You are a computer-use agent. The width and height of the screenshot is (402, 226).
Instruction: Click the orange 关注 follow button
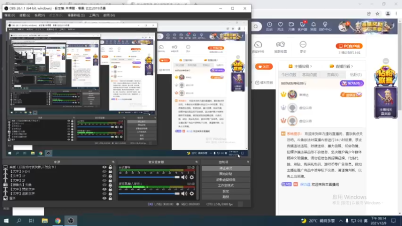pyautogui.click(x=264, y=67)
